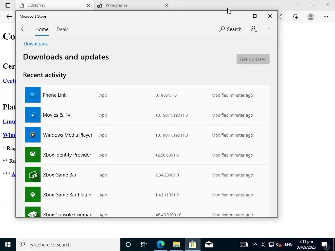This screenshot has width=335, height=251.
Task: Open the Edge profile avatar
Action: tap(311, 17)
